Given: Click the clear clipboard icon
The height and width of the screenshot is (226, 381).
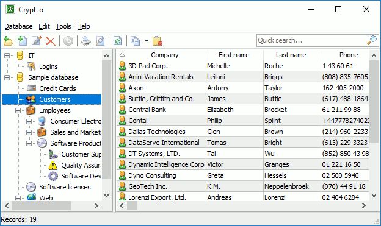Looking at the screenshot, I should tap(158, 41).
